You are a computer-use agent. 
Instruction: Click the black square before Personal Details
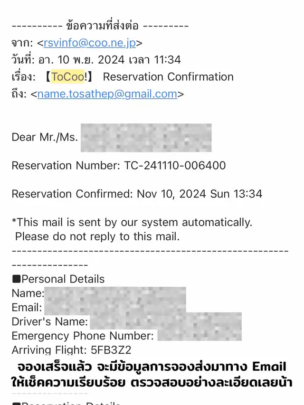coord(16,279)
